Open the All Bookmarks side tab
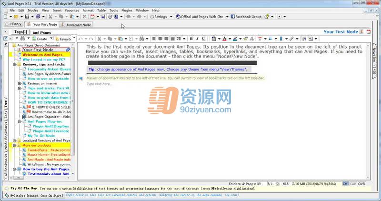This screenshot has height=201, width=381. (6, 167)
